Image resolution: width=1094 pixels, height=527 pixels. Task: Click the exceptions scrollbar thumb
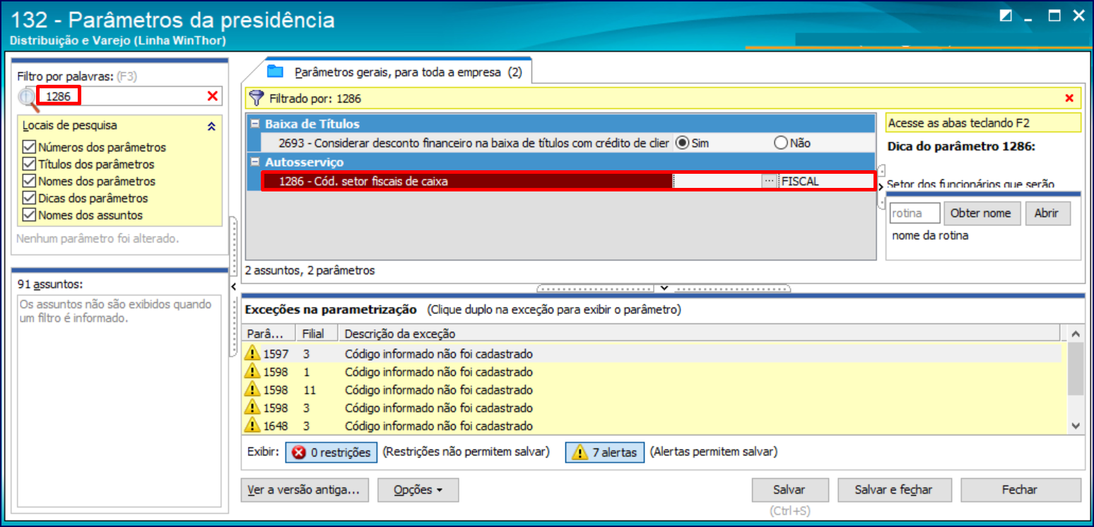pyautogui.click(x=1075, y=369)
